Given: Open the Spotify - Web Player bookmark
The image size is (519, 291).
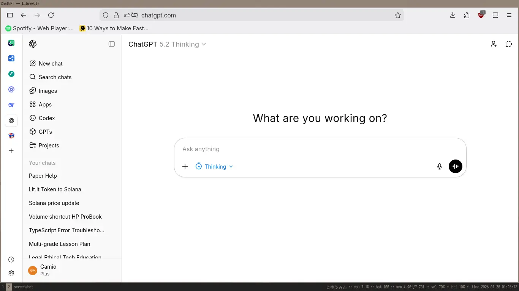Looking at the screenshot, I should (40, 28).
